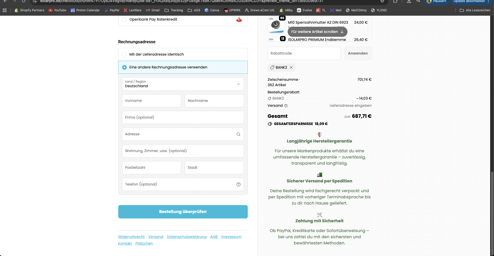The width and height of the screenshot is (494, 256).
Task: Select 'Eine andere Rechnungsadresse verwenden' option
Action: [x=124, y=67]
